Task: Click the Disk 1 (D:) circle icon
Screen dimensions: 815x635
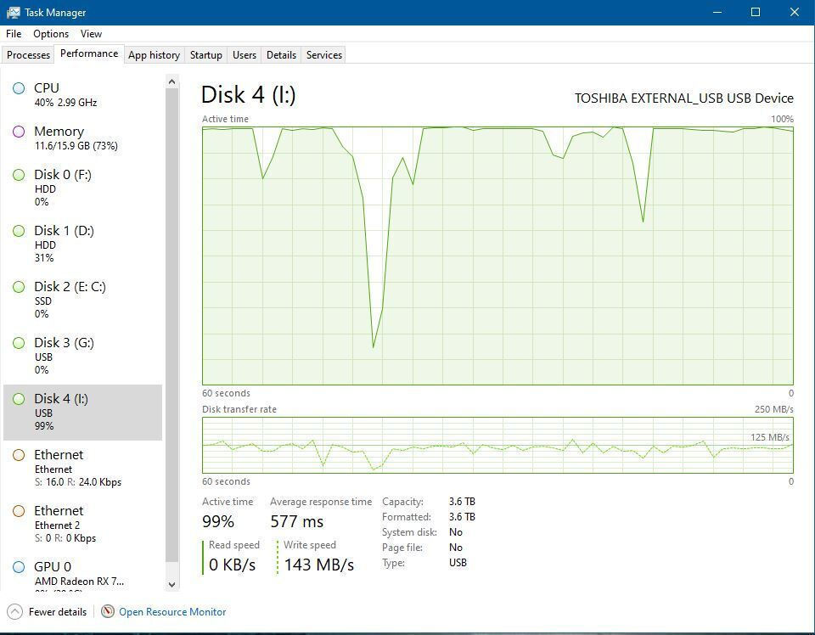Action: 19,231
